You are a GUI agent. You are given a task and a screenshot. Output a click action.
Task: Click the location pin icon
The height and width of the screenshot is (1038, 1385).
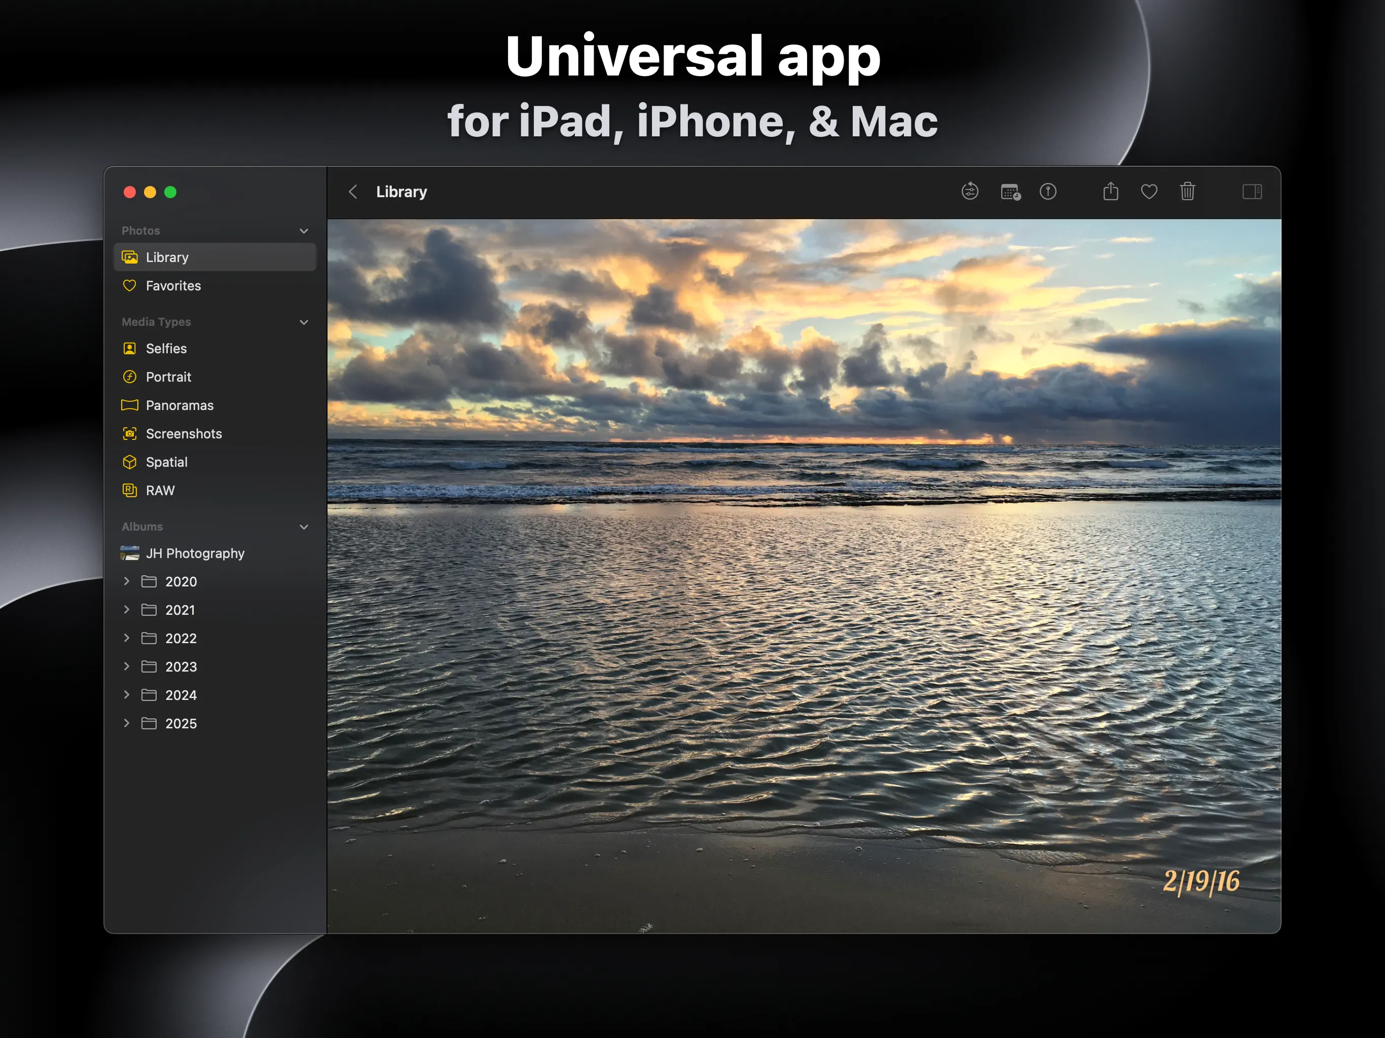(x=1047, y=192)
